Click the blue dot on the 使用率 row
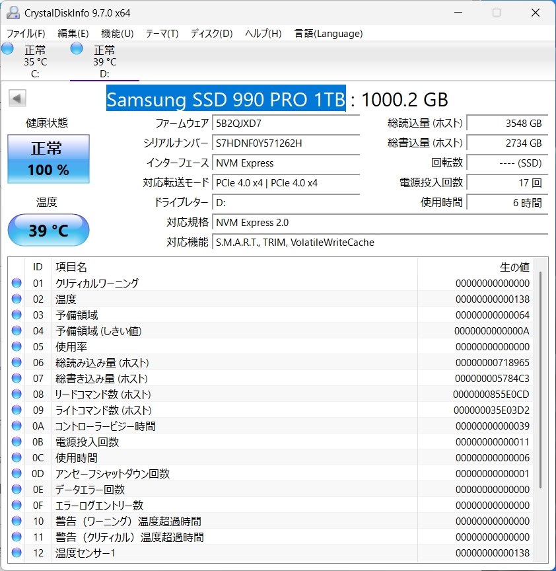556x571 pixels. [15, 346]
